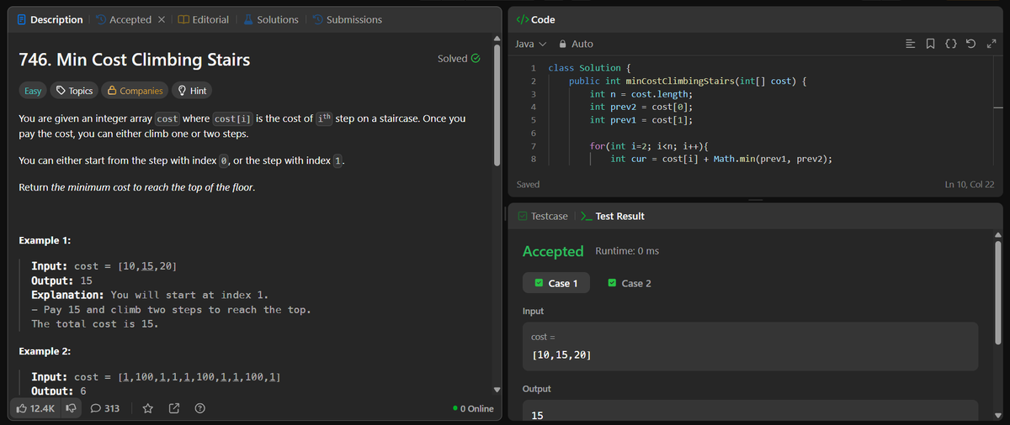Click the description scrollbar down arrow
1010x425 pixels.
pyautogui.click(x=497, y=390)
